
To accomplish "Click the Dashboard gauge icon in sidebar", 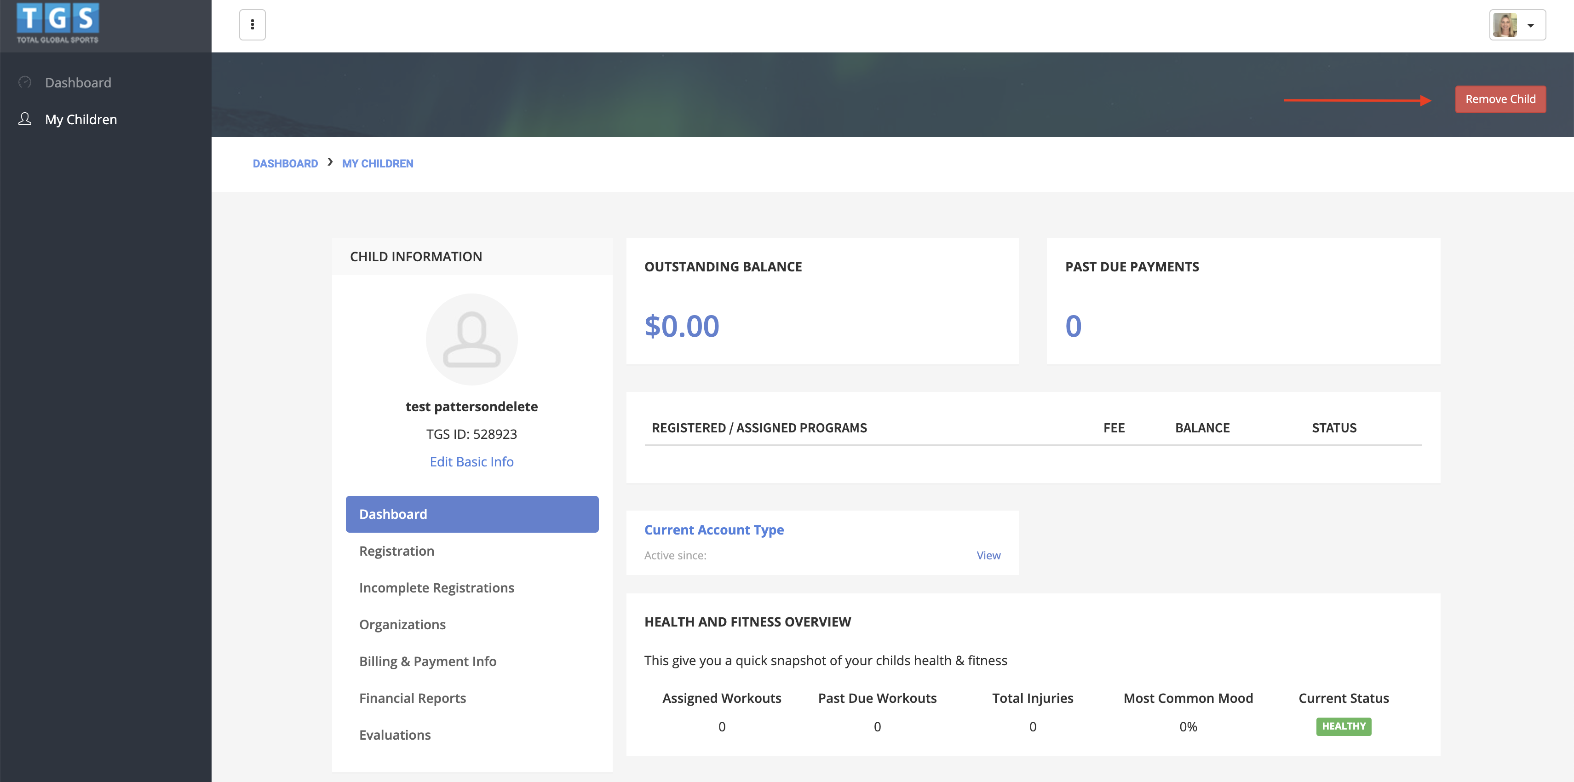I will 25,82.
